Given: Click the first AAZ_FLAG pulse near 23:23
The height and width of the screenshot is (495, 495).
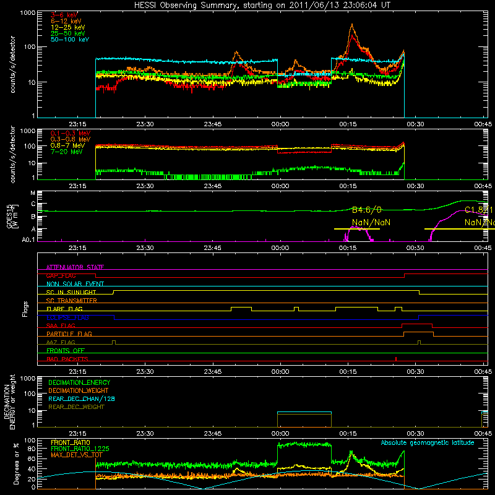Looking at the screenshot, I should 114,341.
